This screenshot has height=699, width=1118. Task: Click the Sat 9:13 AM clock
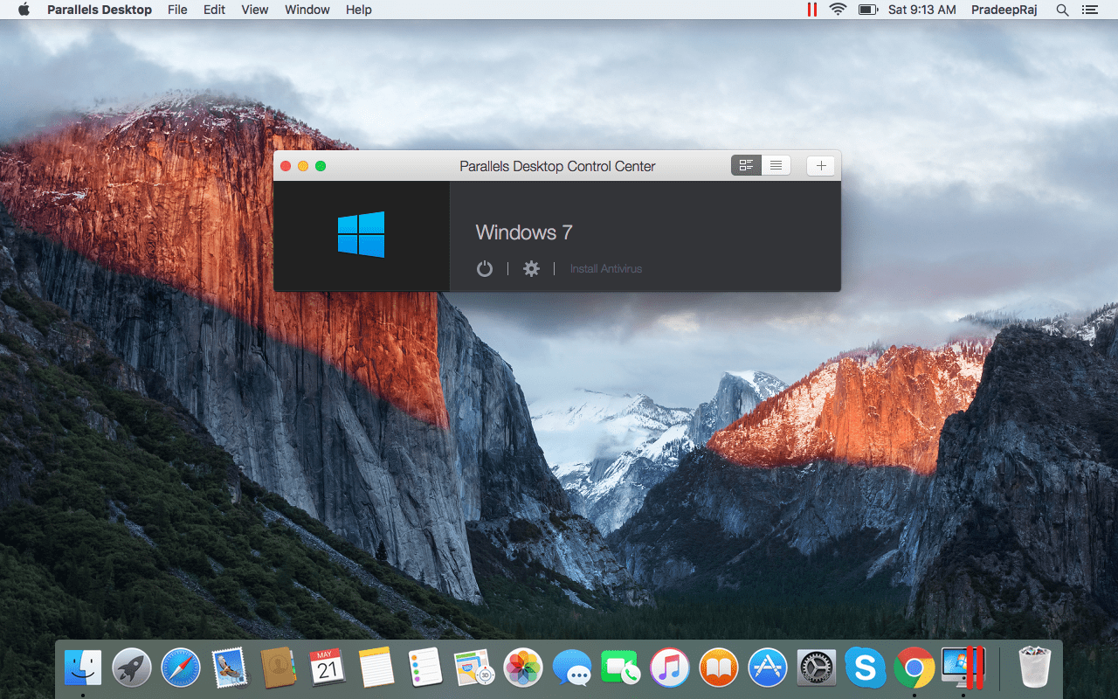[x=922, y=10]
